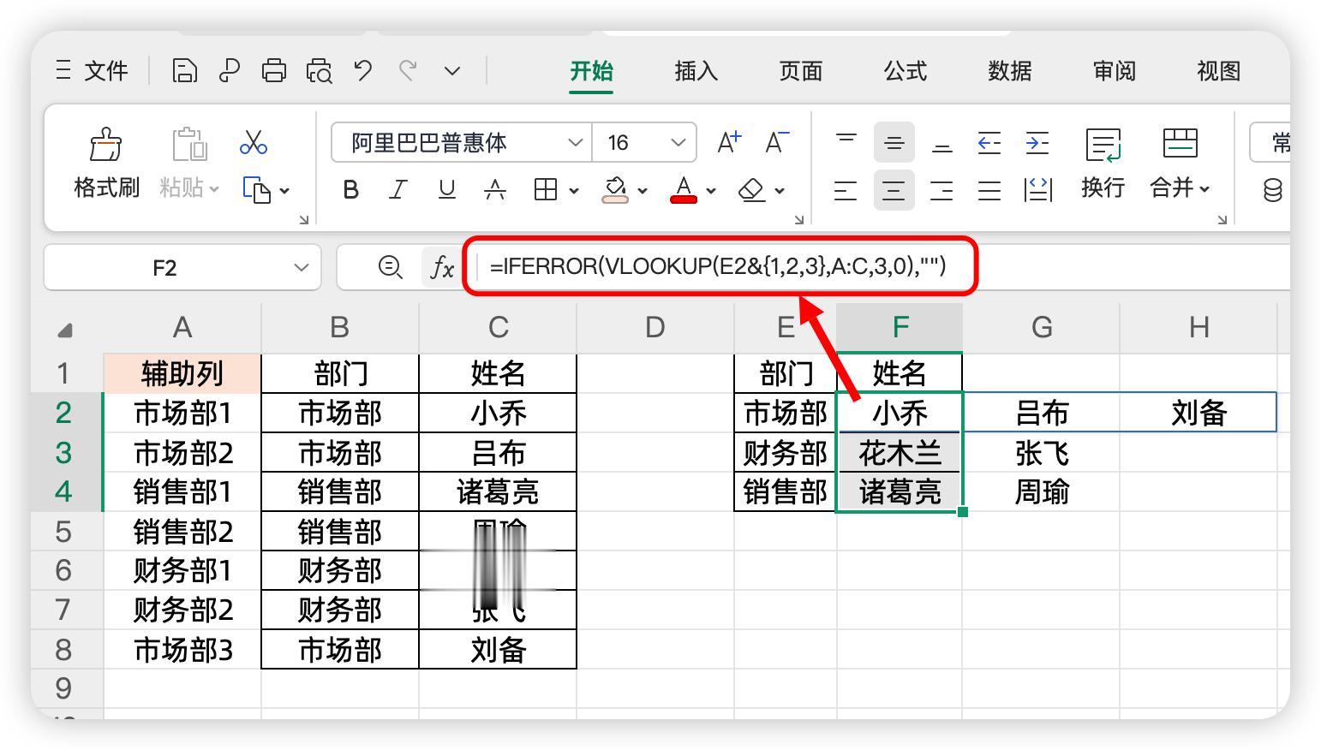The width and height of the screenshot is (1321, 750).
Task: Click the Redo arrow icon
Action: pyautogui.click(x=408, y=70)
